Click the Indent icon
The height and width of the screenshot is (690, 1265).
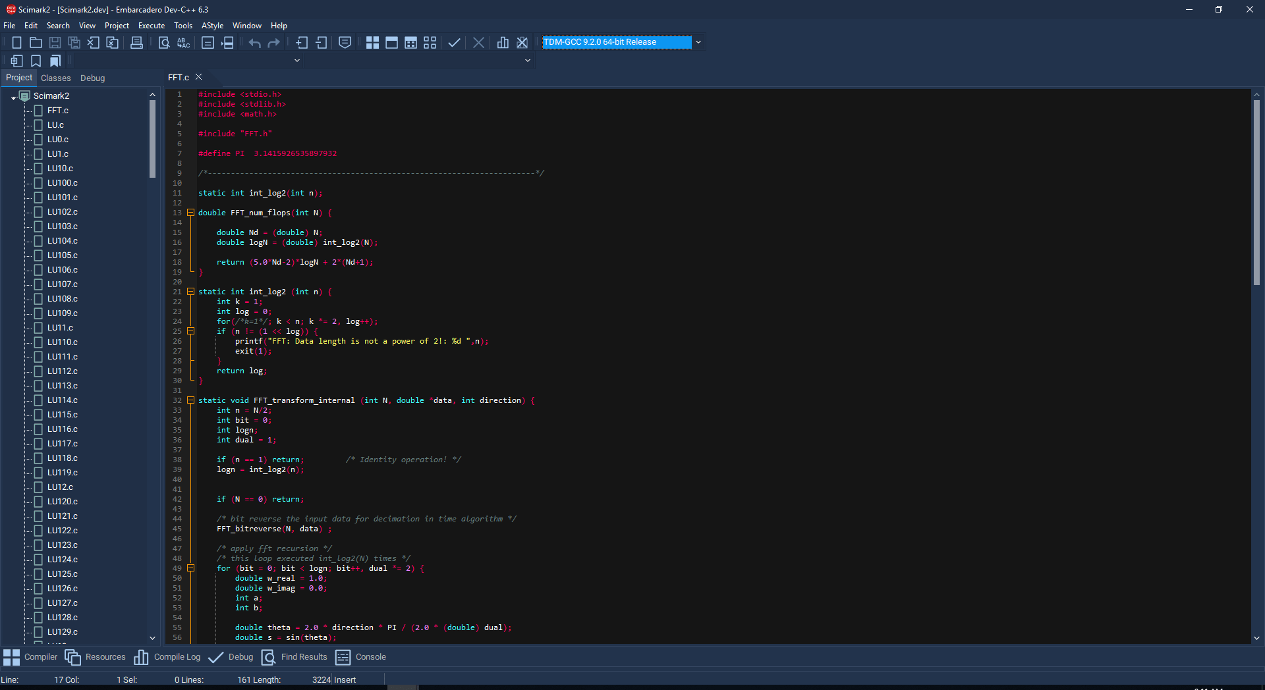(x=302, y=42)
